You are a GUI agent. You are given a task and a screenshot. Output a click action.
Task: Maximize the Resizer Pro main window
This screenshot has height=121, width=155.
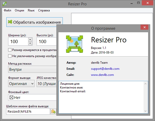pos(138,3)
